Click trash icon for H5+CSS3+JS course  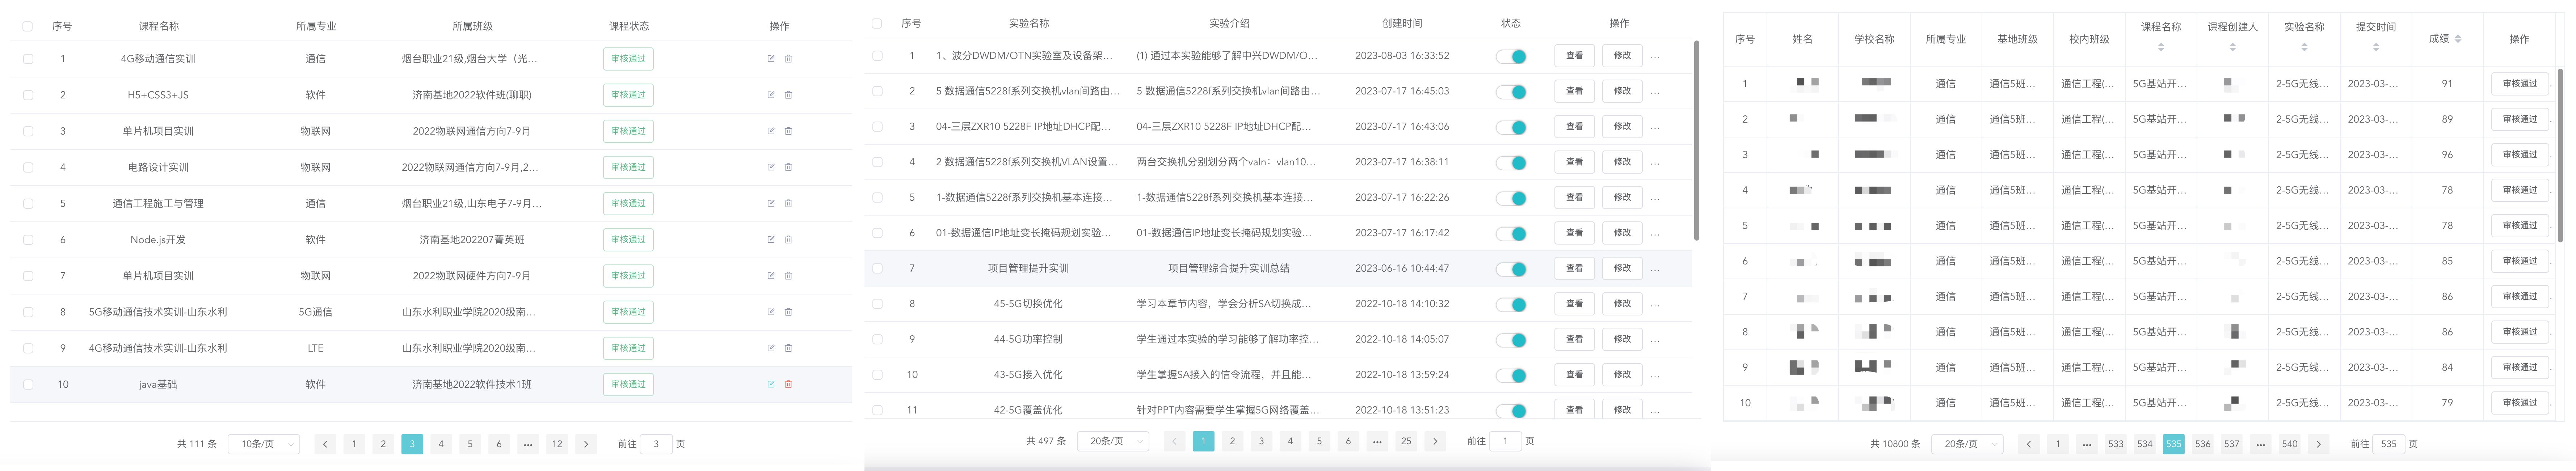pos(788,95)
